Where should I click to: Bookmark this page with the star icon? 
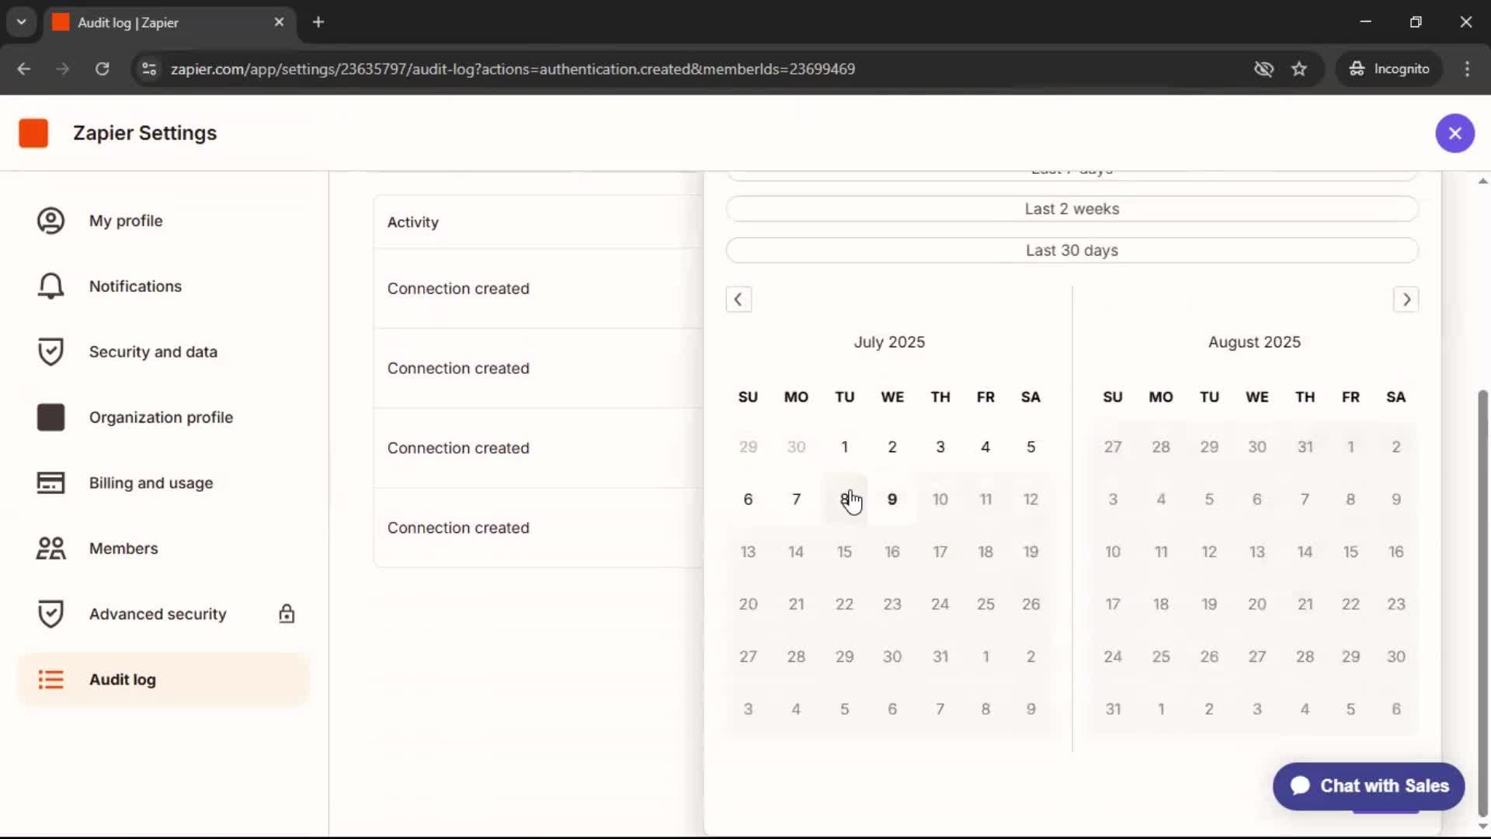coord(1299,68)
